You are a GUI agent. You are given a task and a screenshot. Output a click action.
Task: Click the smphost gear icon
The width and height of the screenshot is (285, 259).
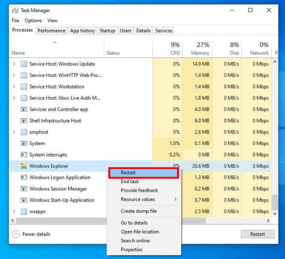point(24,132)
